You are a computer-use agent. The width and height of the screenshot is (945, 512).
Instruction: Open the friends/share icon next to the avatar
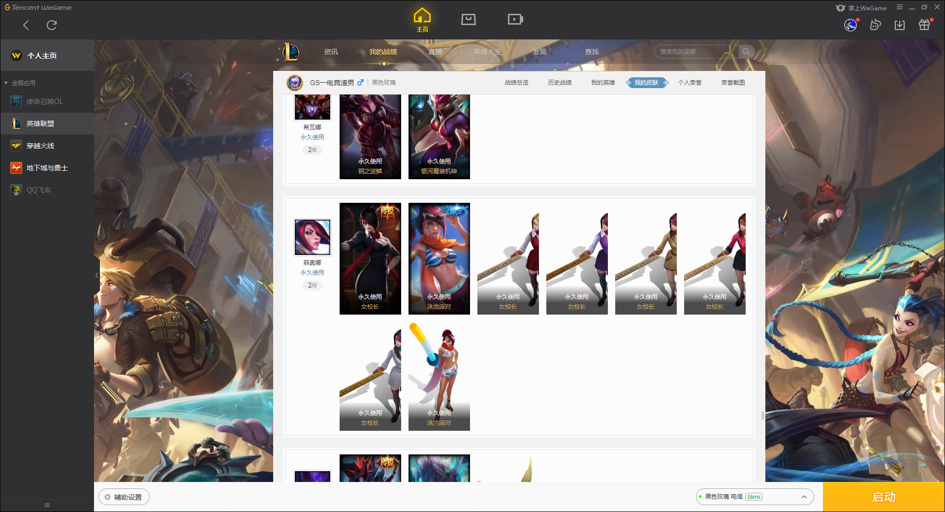[875, 25]
